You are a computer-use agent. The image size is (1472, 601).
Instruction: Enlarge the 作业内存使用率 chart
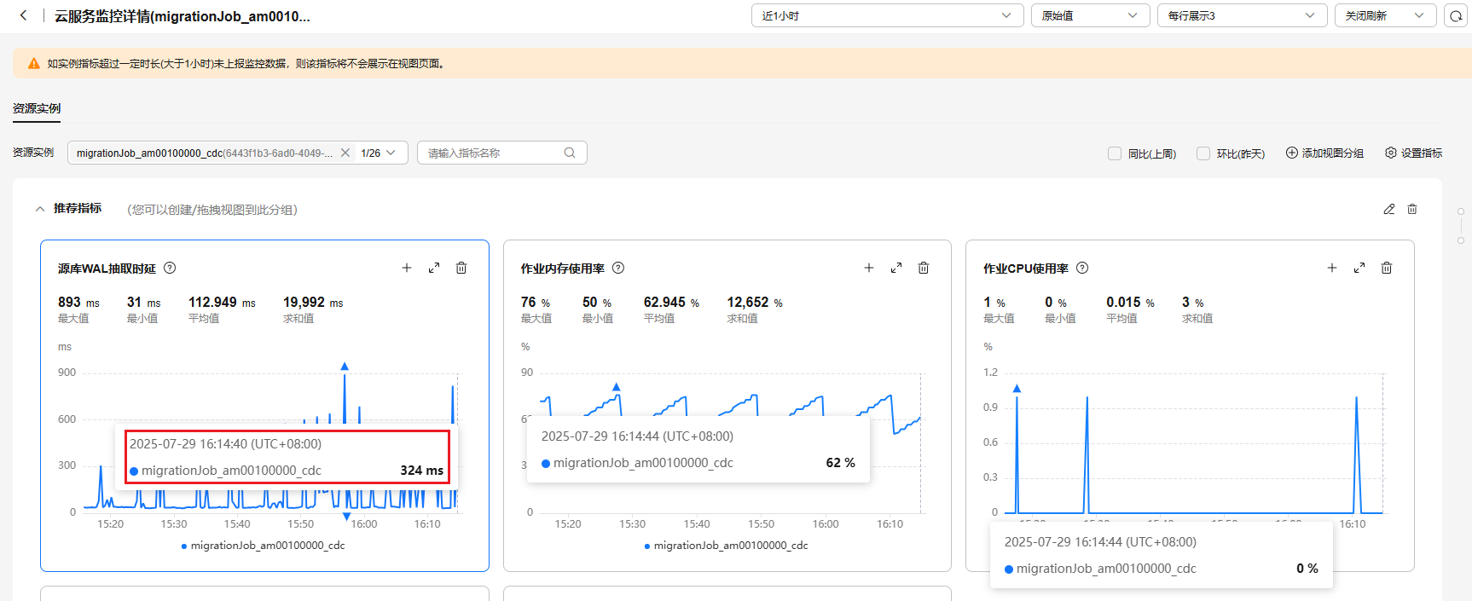click(896, 268)
